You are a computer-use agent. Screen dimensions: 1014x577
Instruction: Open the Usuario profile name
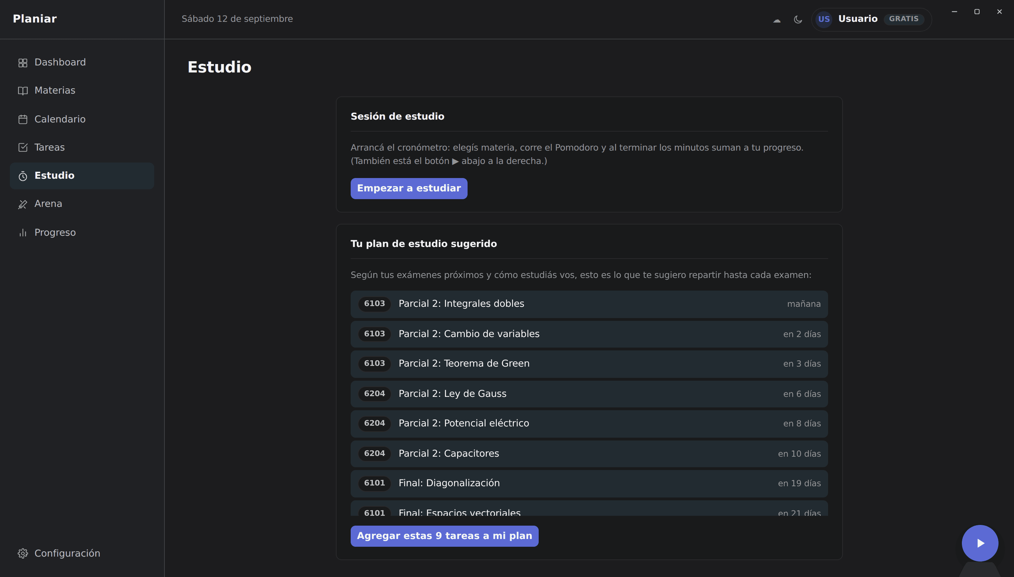[x=857, y=19]
